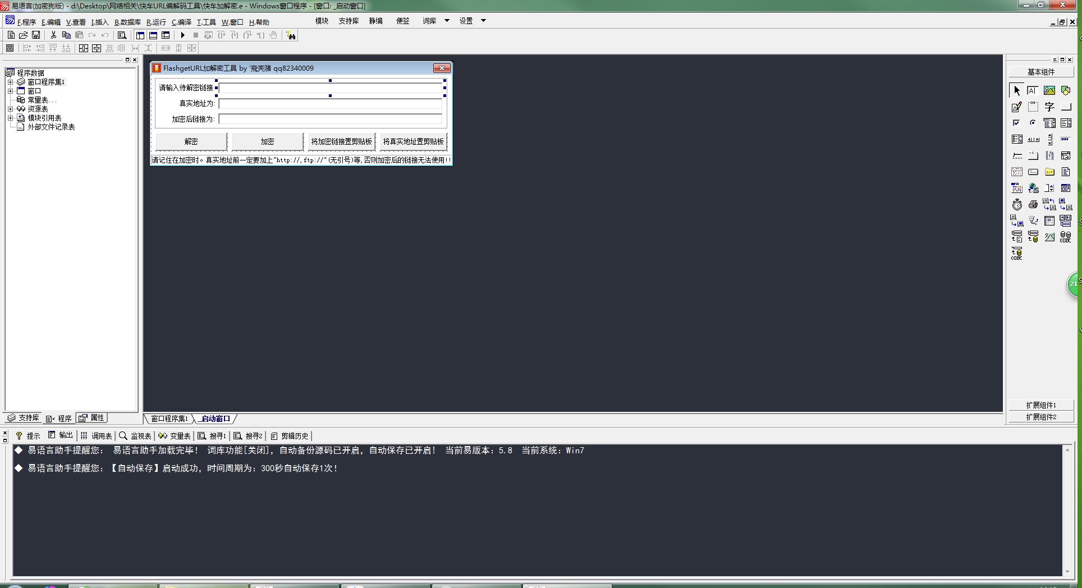Open the 扩展组件1 palette section
The image size is (1082, 588).
1041,405
